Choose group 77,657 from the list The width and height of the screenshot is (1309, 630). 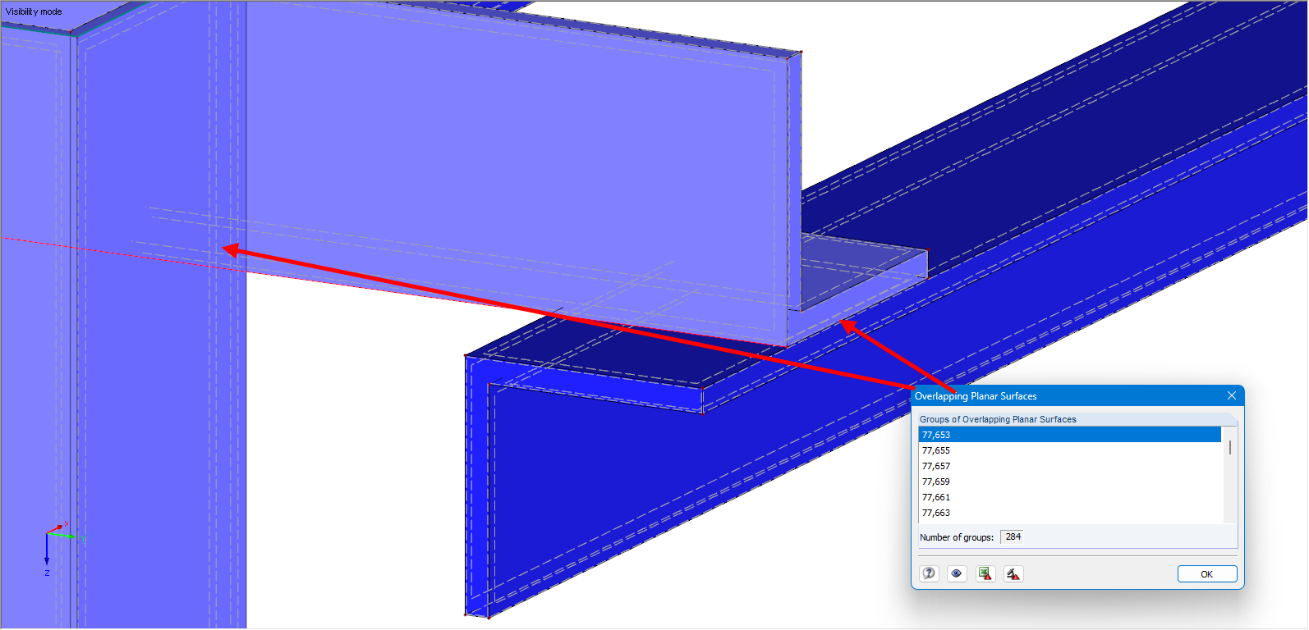coord(936,466)
